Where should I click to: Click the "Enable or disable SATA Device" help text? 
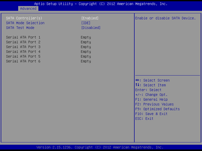pyautogui.click(x=165, y=18)
